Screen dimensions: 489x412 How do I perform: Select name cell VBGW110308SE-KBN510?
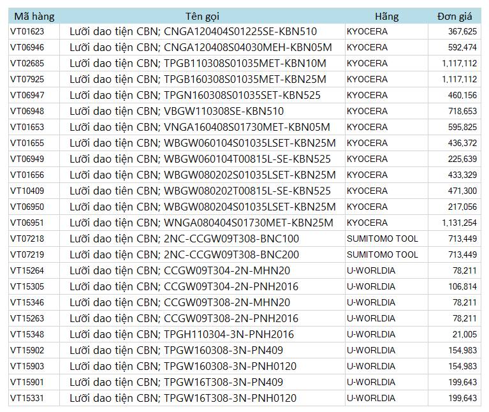pyautogui.click(x=202, y=111)
